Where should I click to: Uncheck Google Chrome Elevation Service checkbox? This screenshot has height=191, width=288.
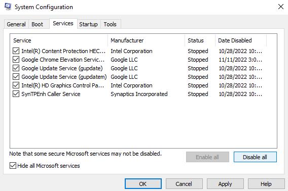[x=16, y=60]
